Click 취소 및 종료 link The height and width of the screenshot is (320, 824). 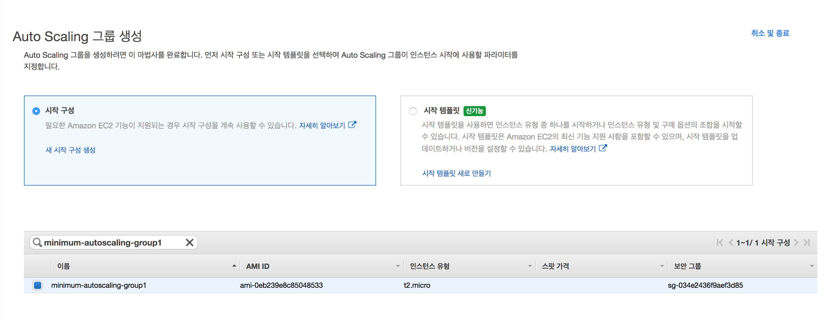point(770,33)
